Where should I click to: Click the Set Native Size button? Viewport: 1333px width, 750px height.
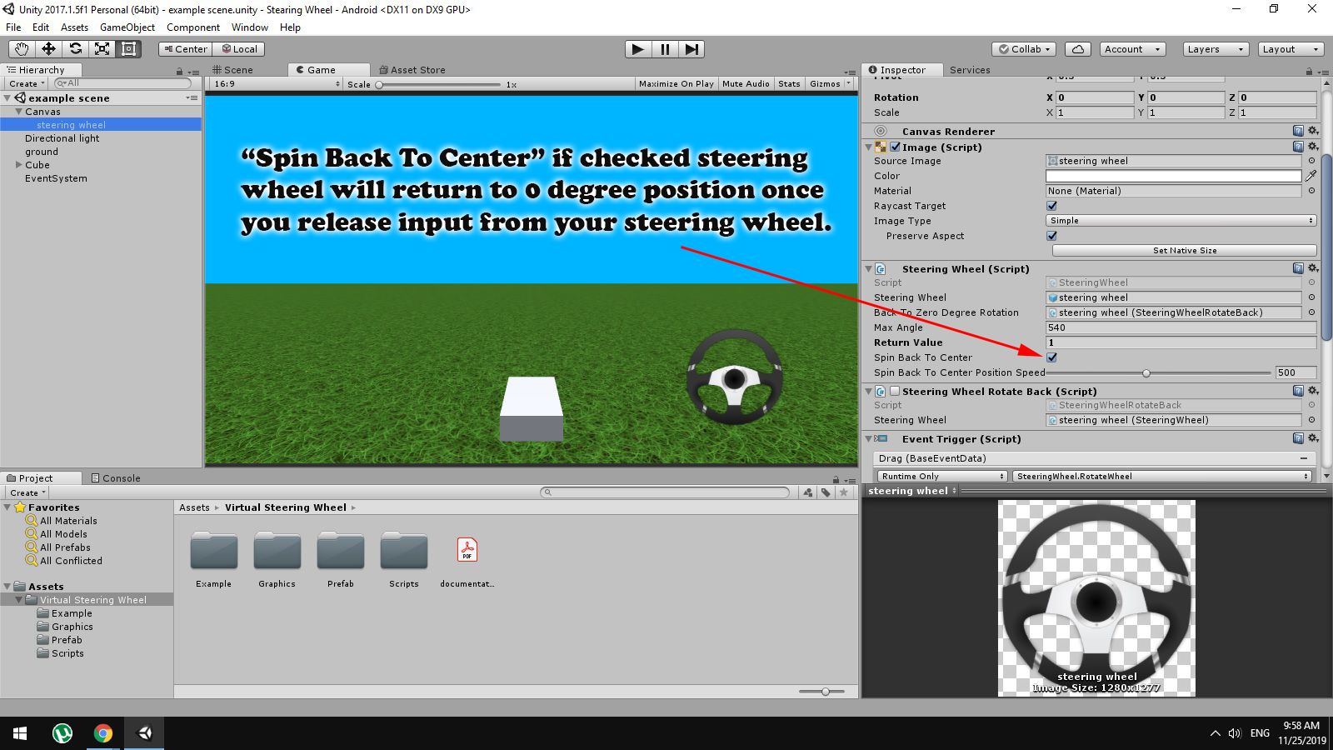1185,251
